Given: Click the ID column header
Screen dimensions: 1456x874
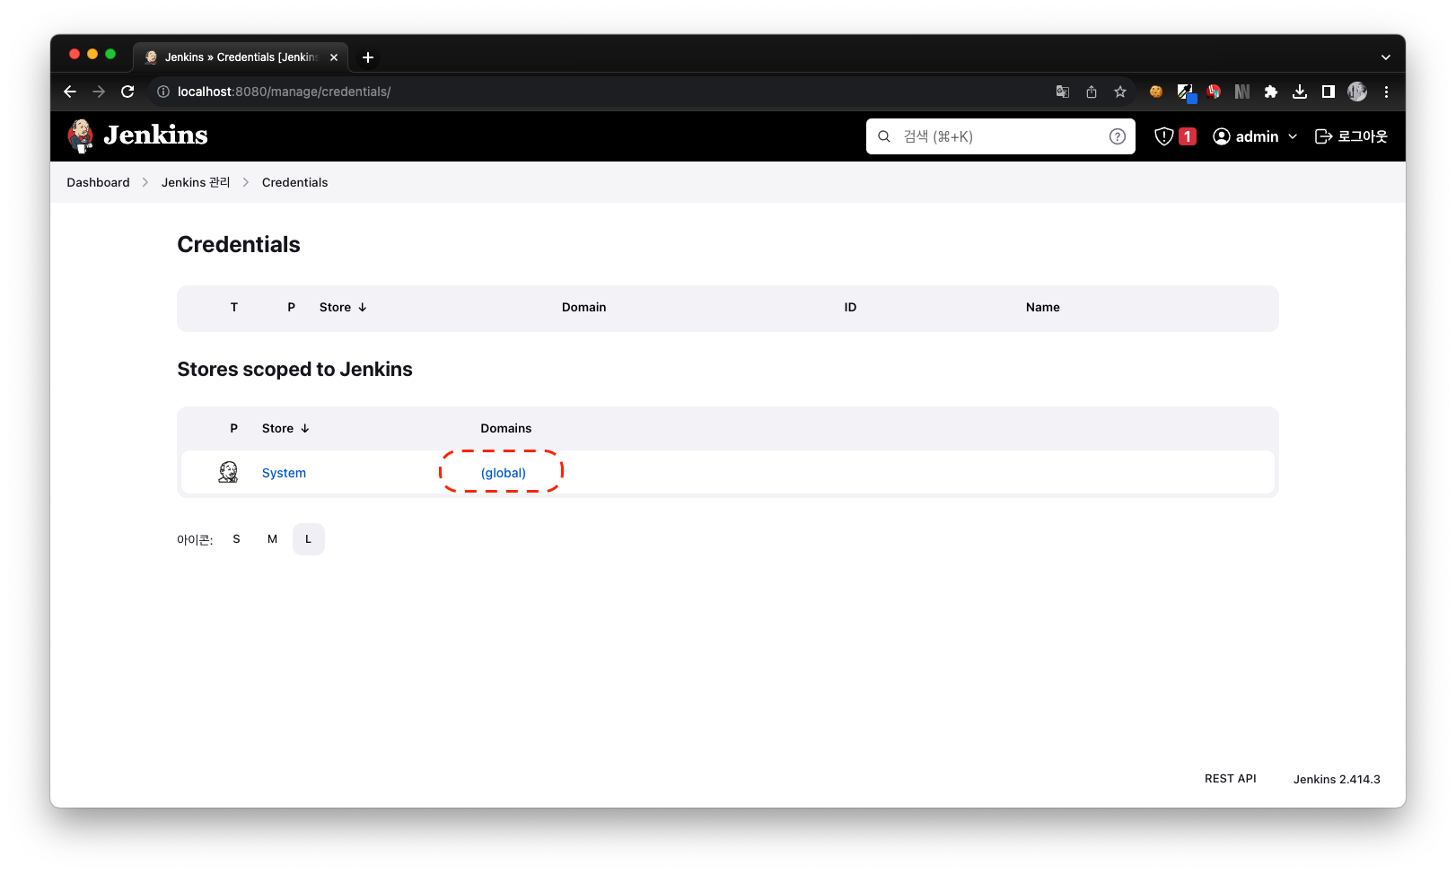Looking at the screenshot, I should click(850, 307).
